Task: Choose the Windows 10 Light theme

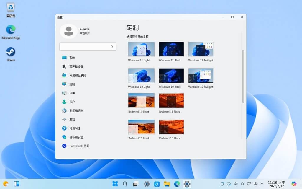Action: click(141, 75)
